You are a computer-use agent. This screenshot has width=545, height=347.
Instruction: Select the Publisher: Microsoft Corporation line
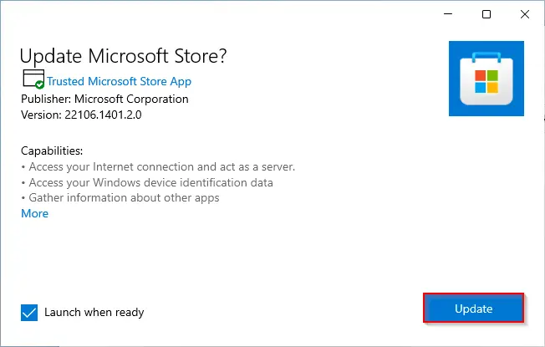(x=104, y=100)
